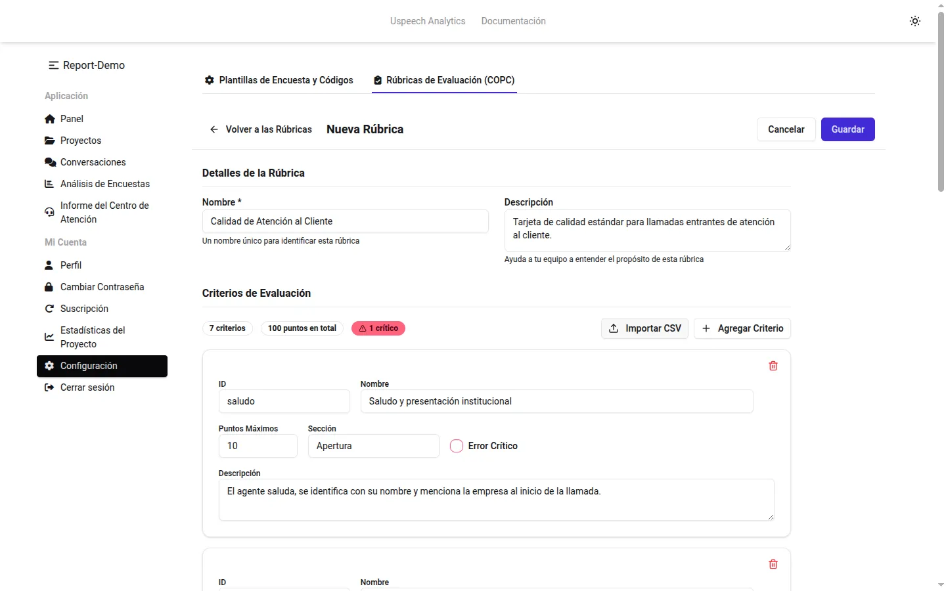Viewport: 946px width, 591px height.
Task: Open Documentación in the top navigation
Action: 514,21
